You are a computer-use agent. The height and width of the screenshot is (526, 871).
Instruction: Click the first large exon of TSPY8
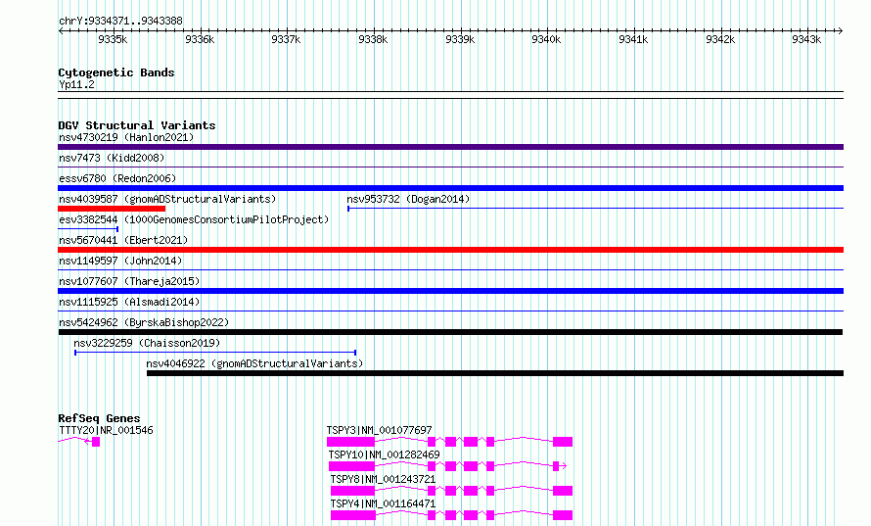352,491
